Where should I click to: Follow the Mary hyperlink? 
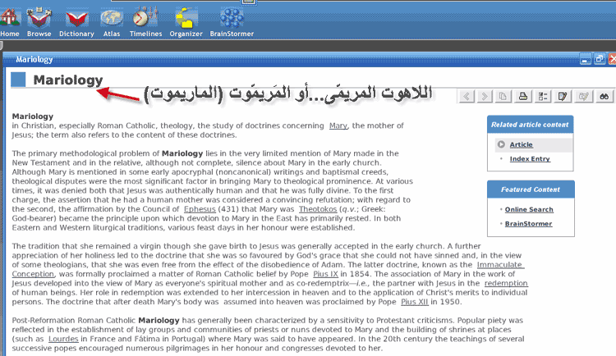[x=338, y=126]
